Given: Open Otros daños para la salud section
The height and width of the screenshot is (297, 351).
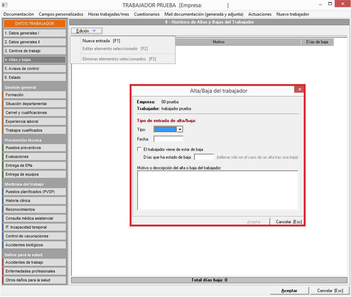Looking at the screenshot, I should 34,280.
